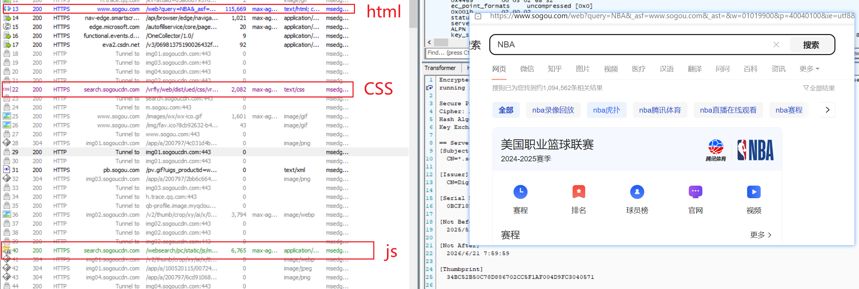Select session 26 image icon (fav.ico)
Viewport: 859px width, 289px height.
coord(7,125)
